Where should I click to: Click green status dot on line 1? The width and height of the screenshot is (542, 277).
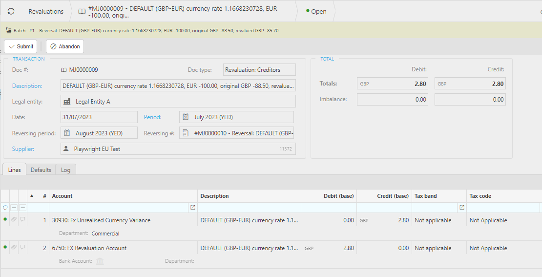[x=5, y=219]
